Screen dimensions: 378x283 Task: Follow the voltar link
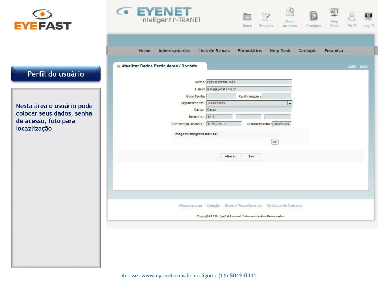point(352,66)
